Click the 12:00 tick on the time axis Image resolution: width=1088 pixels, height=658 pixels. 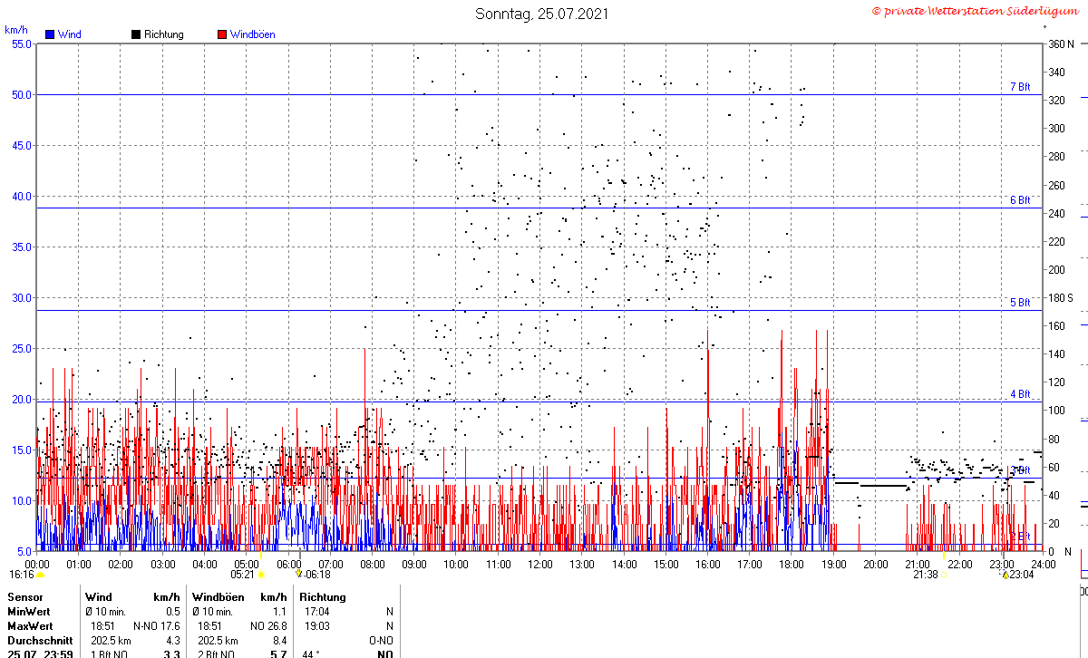click(x=540, y=565)
